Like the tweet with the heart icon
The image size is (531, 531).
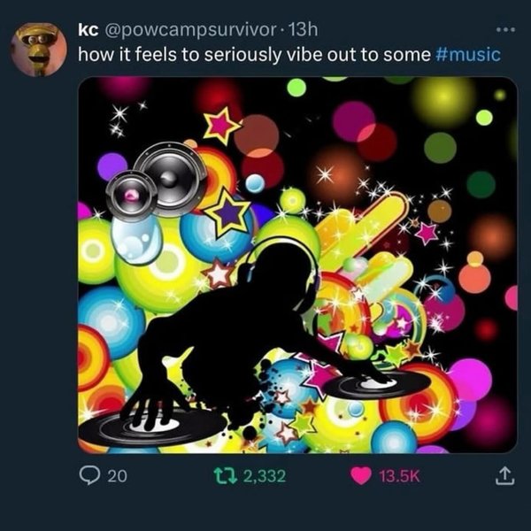pyautogui.click(x=361, y=476)
